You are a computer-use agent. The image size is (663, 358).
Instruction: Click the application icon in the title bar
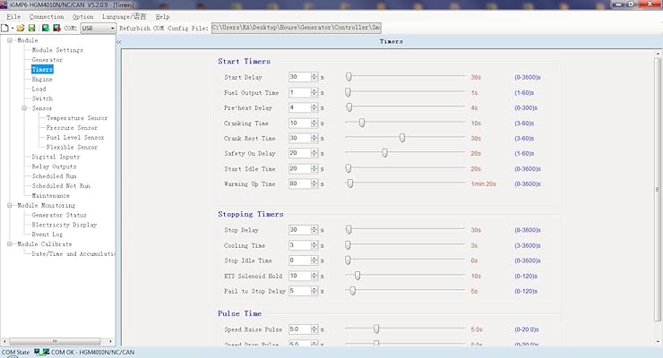tap(4, 4)
